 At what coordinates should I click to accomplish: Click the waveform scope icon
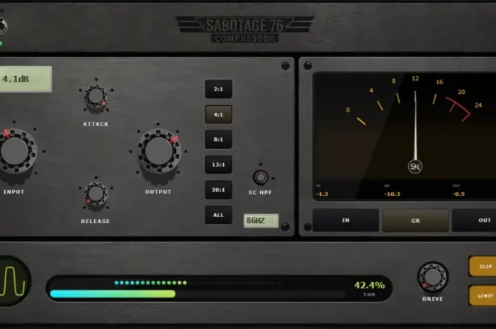(x=14, y=281)
